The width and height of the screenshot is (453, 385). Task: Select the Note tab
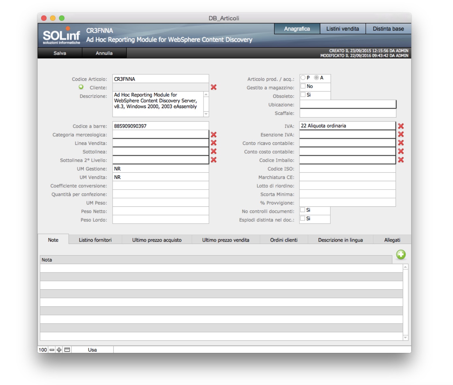53,240
